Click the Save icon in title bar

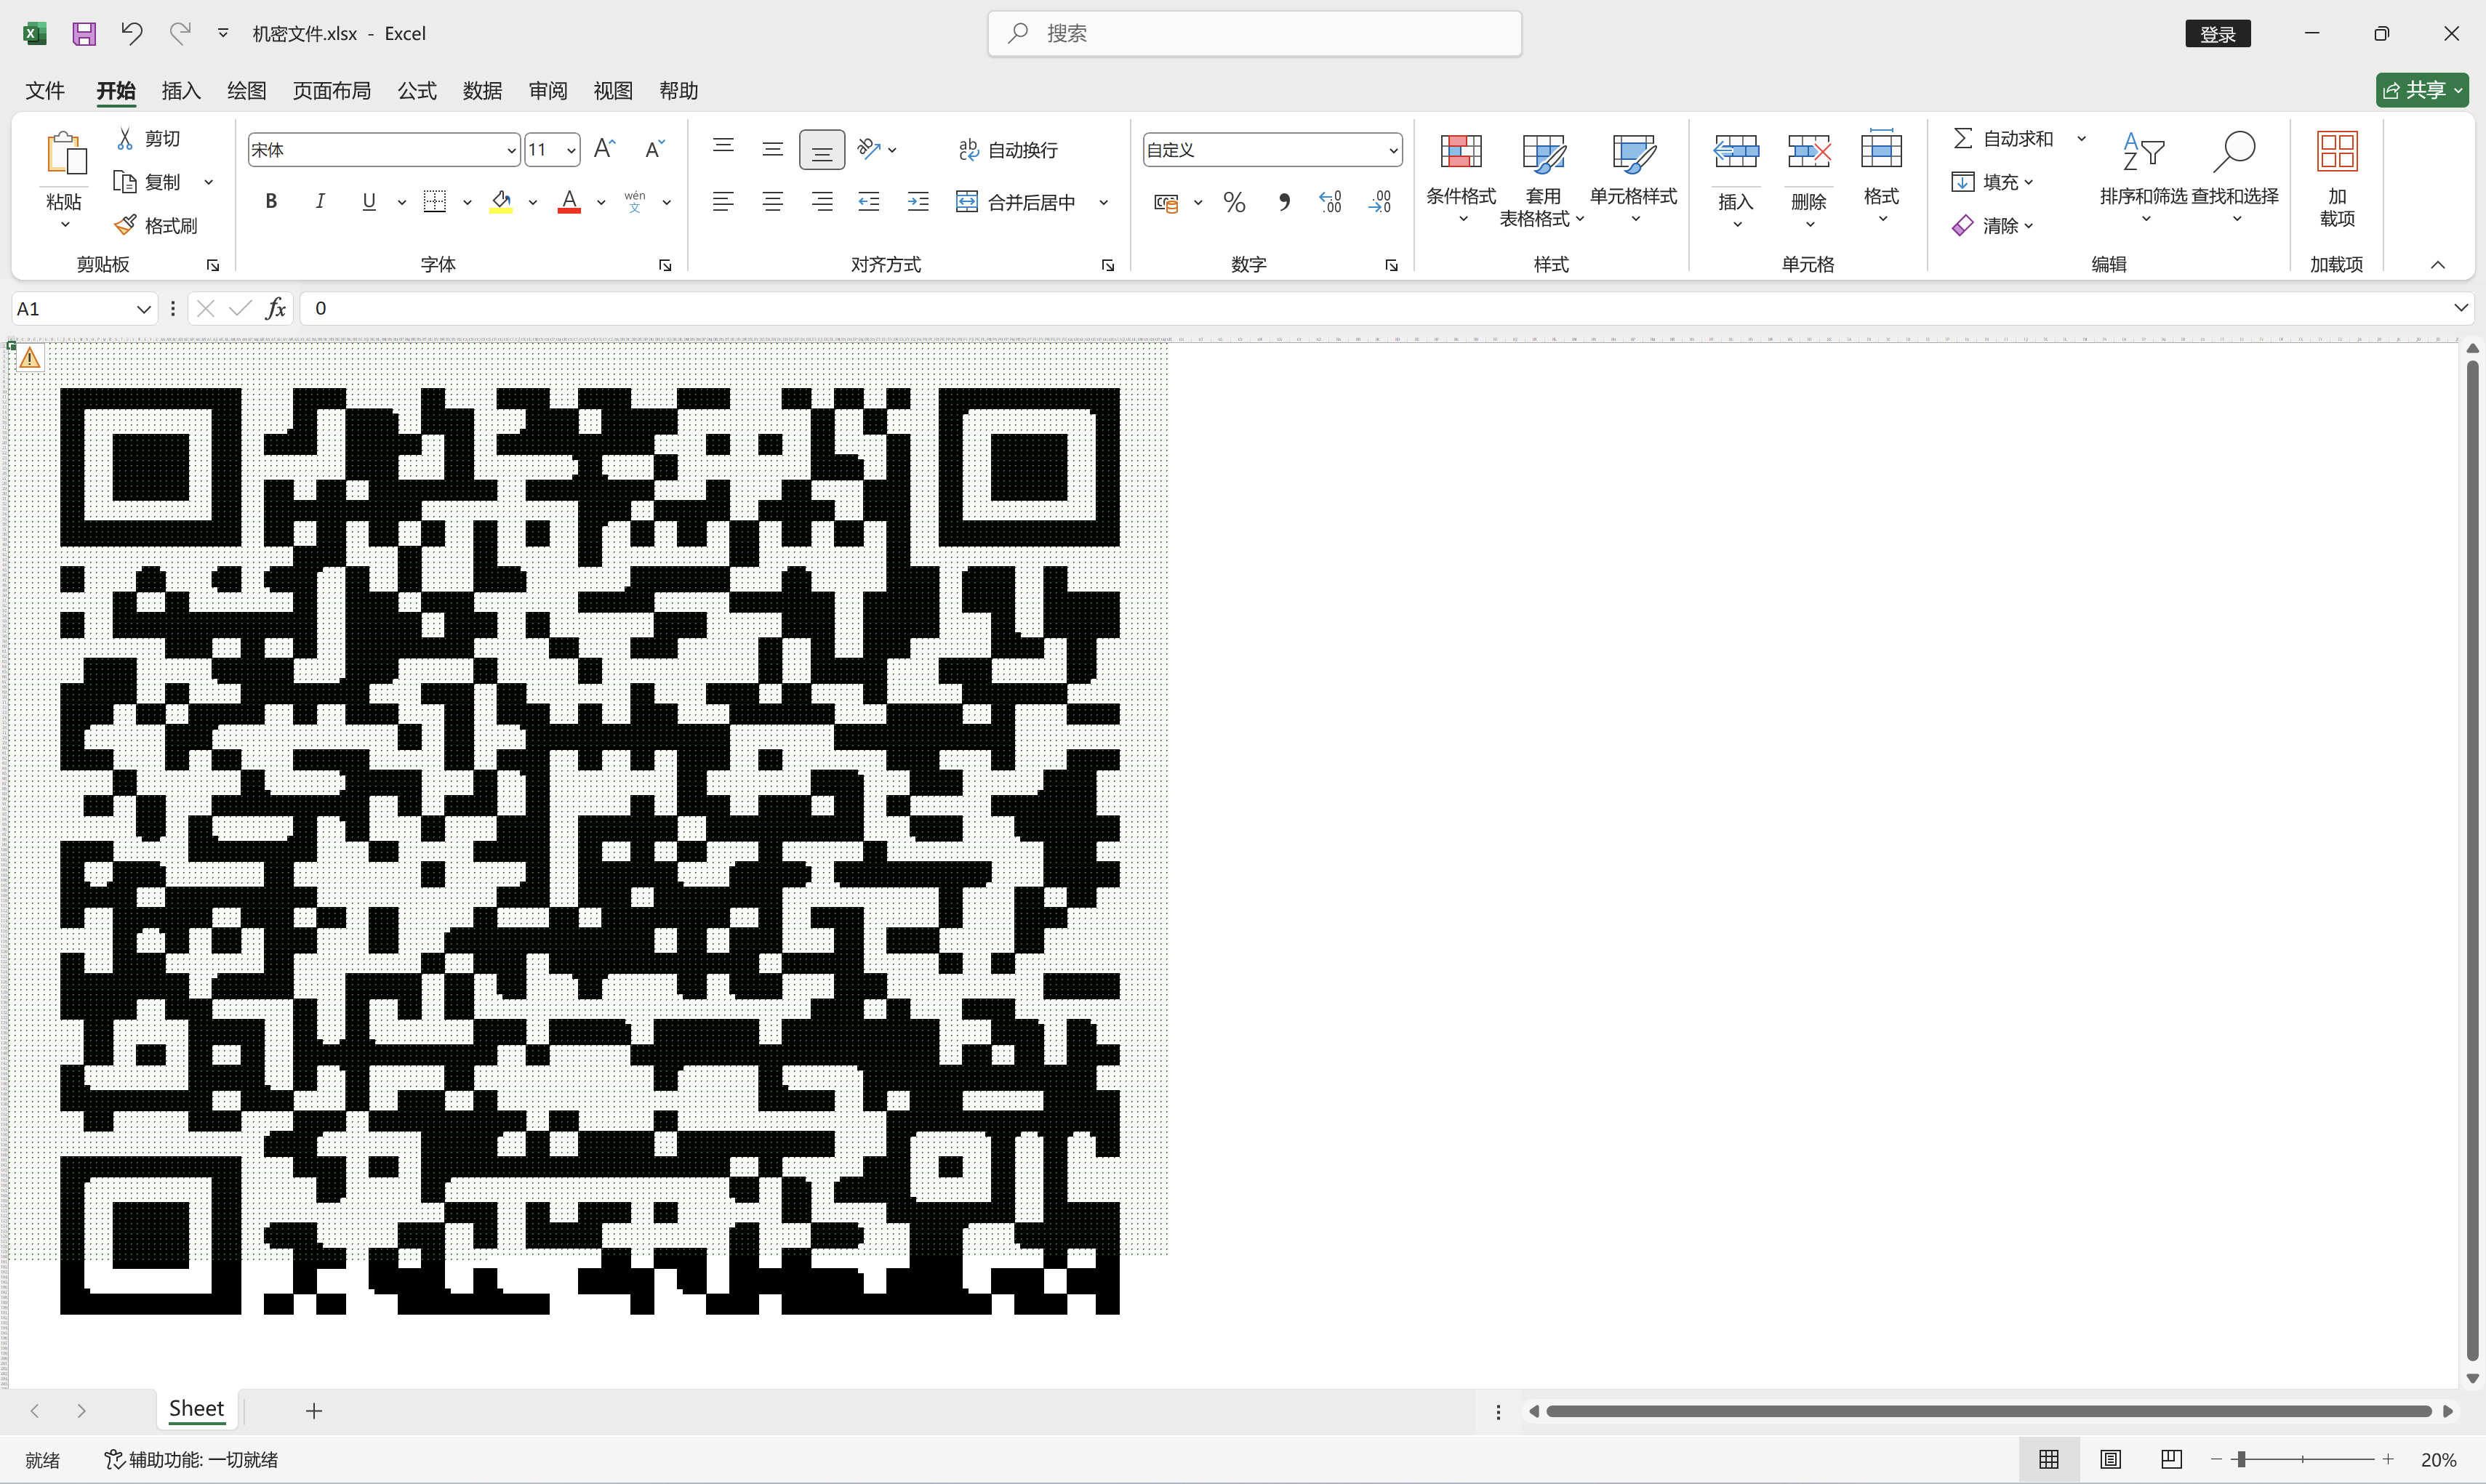pyautogui.click(x=84, y=33)
